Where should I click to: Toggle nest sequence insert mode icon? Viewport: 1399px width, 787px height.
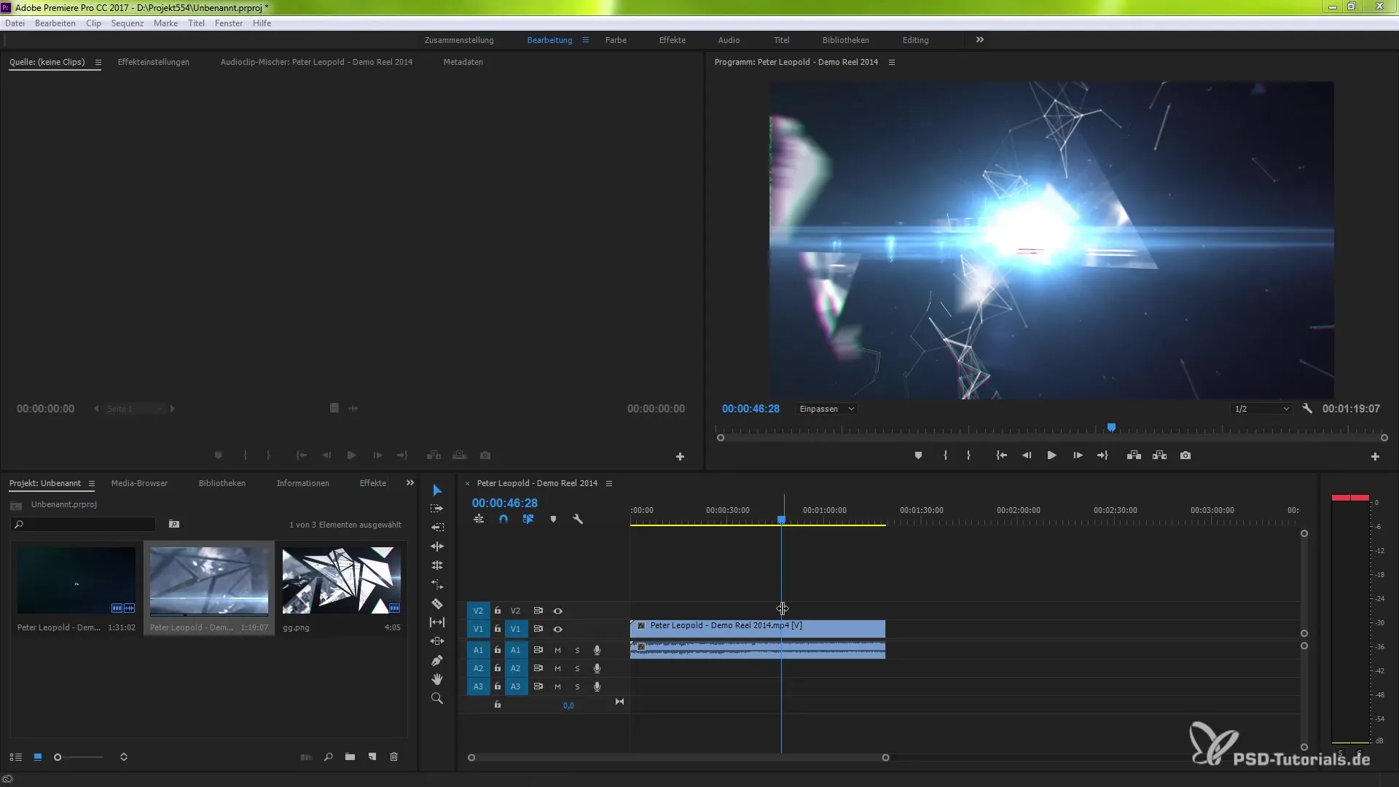point(479,520)
